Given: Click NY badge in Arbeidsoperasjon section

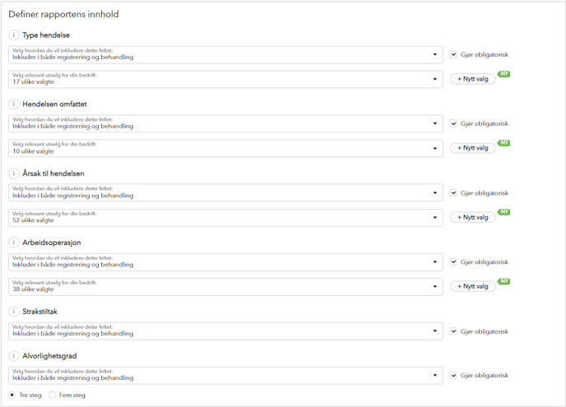Looking at the screenshot, I should [504, 281].
